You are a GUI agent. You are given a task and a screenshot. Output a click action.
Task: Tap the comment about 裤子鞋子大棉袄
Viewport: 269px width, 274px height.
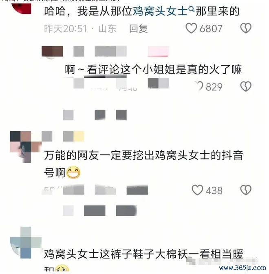[143, 259]
